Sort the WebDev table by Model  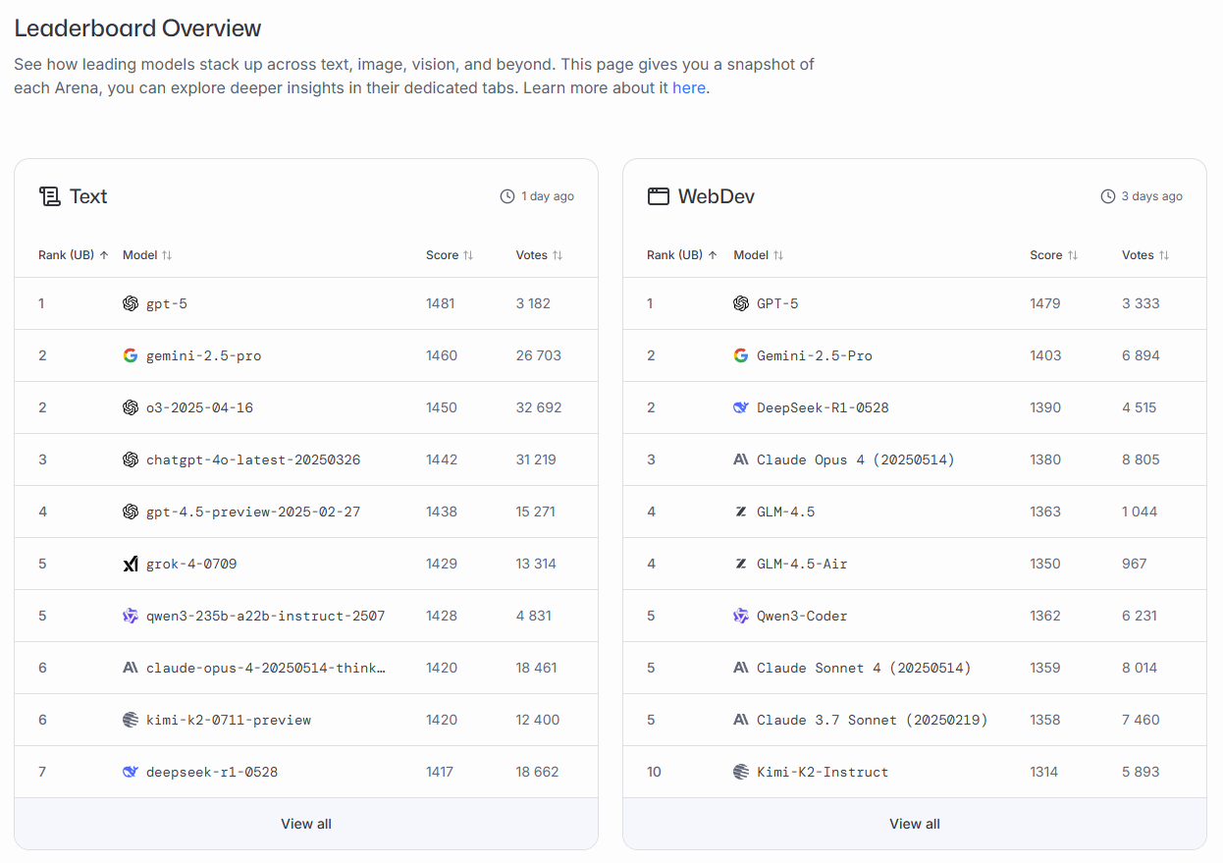click(758, 255)
